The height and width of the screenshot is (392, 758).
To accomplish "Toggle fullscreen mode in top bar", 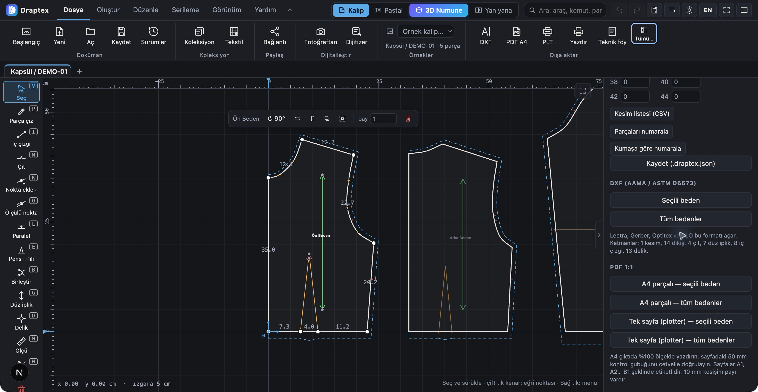I will pos(726,10).
